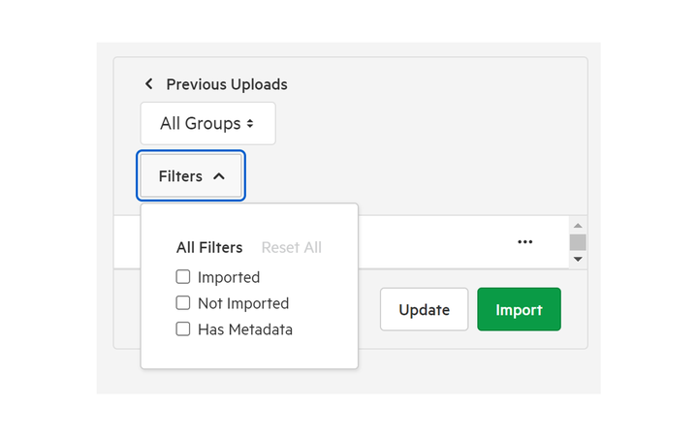The width and height of the screenshot is (698, 437).
Task: Enable the Imported filter checkbox
Action: pyautogui.click(x=183, y=277)
